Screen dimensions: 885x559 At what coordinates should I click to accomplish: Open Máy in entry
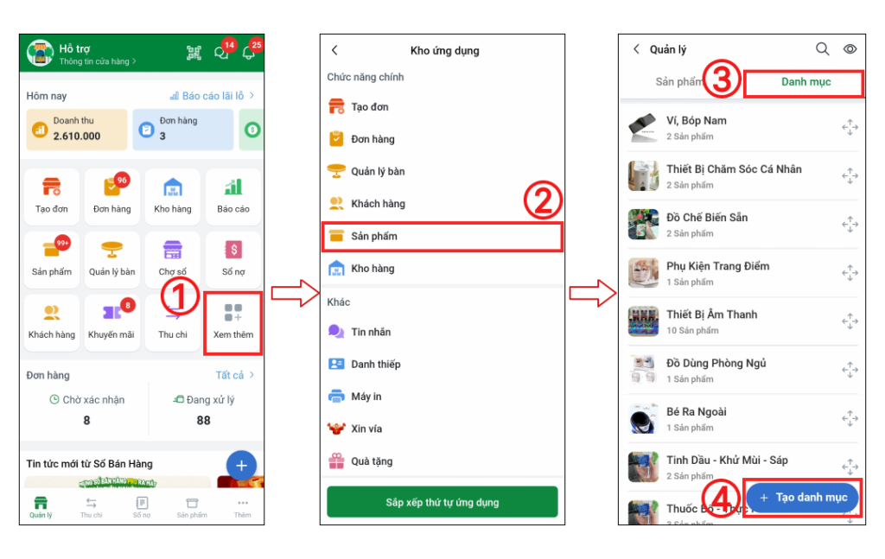click(442, 396)
